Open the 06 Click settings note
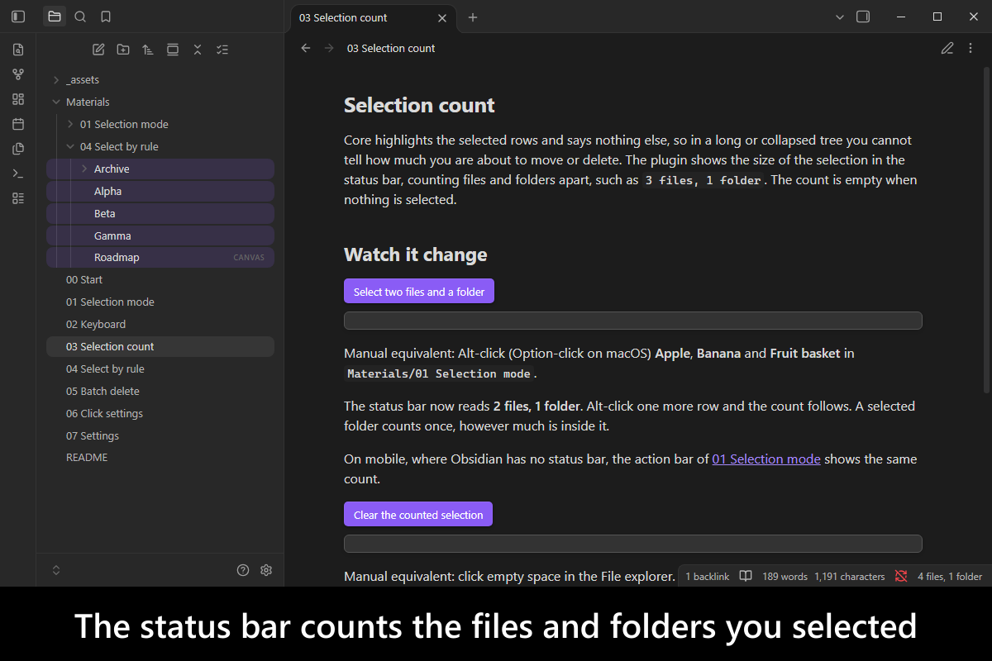992x661 pixels. (x=160, y=414)
